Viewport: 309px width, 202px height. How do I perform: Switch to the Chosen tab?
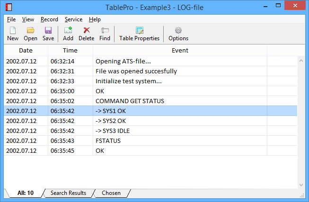(x=111, y=193)
